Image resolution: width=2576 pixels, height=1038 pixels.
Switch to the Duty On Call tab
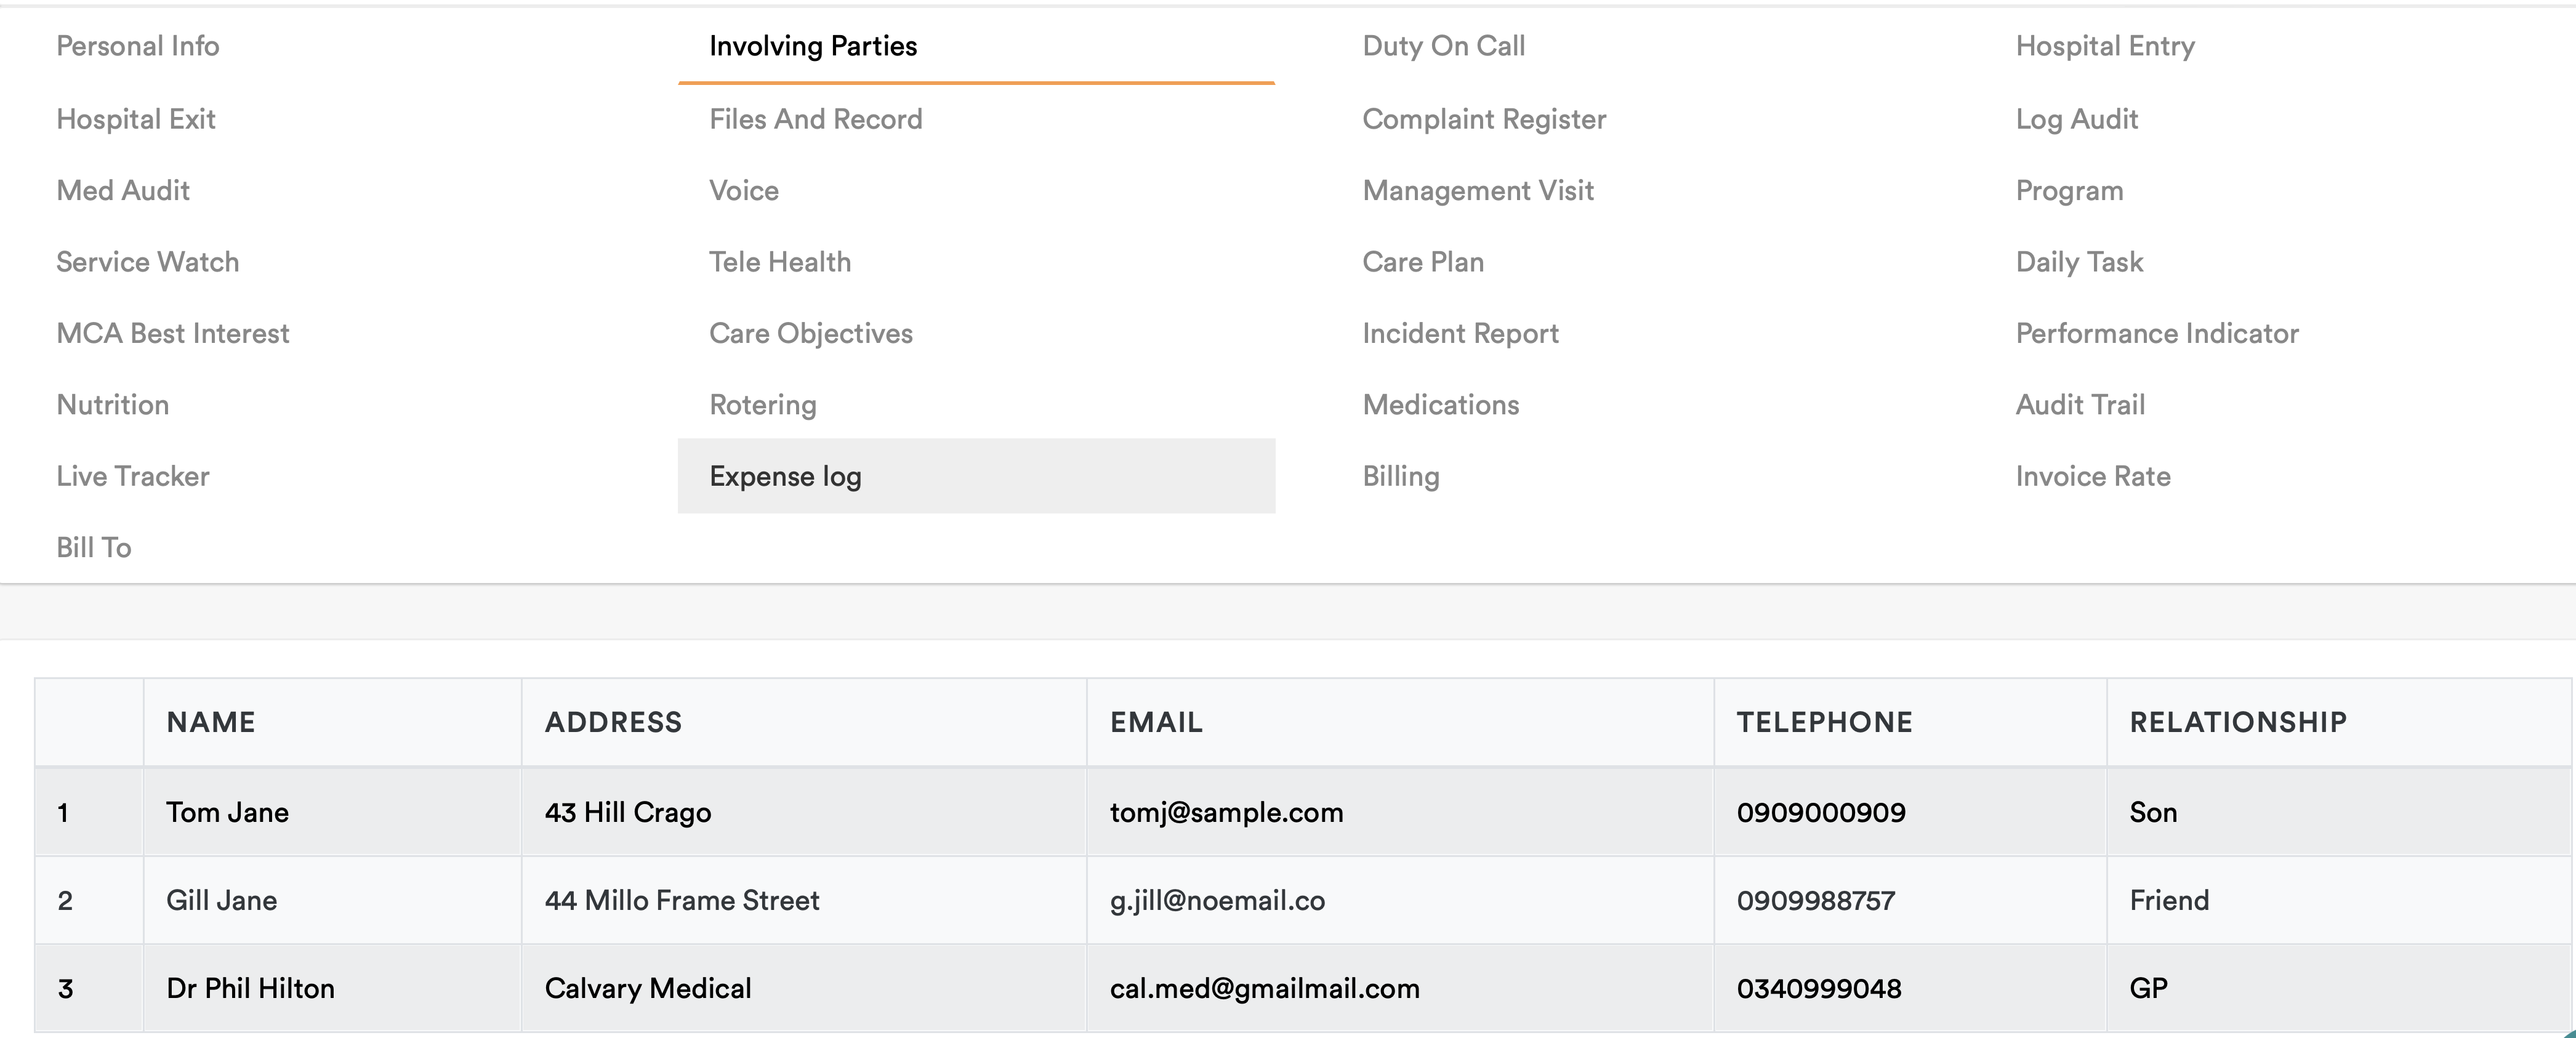pyautogui.click(x=1443, y=46)
